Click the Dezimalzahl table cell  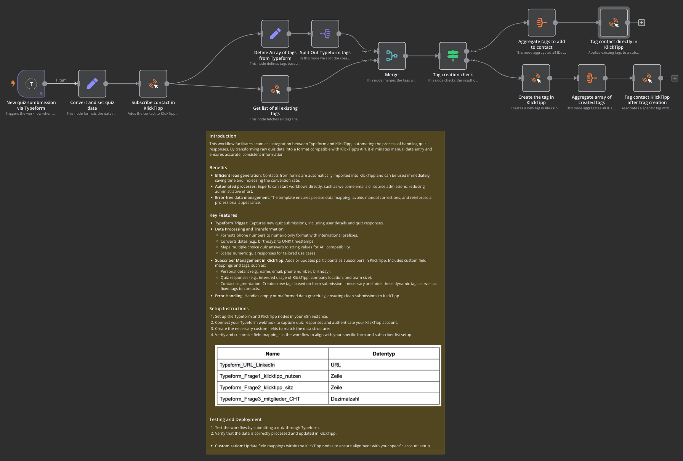point(384,399)
